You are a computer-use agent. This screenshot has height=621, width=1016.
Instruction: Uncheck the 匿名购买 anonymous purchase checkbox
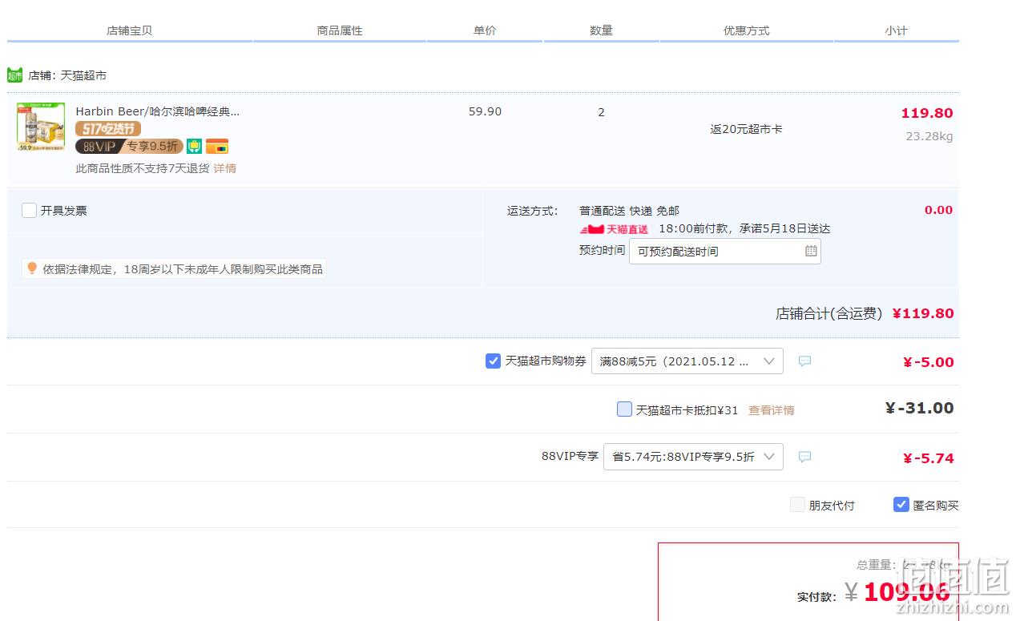[901, 505]
